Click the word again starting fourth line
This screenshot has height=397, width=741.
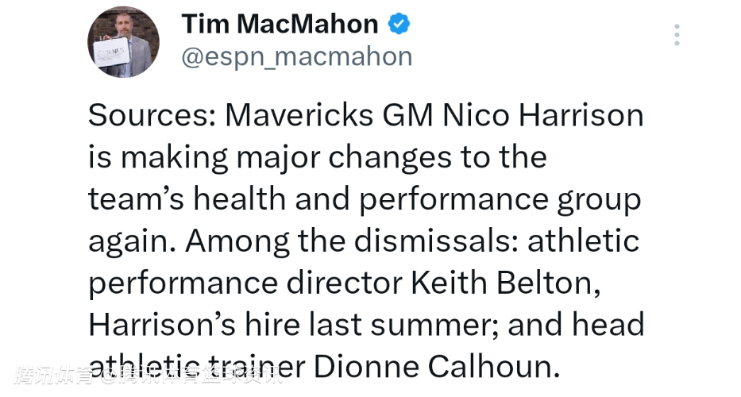[x=132, y=243]
